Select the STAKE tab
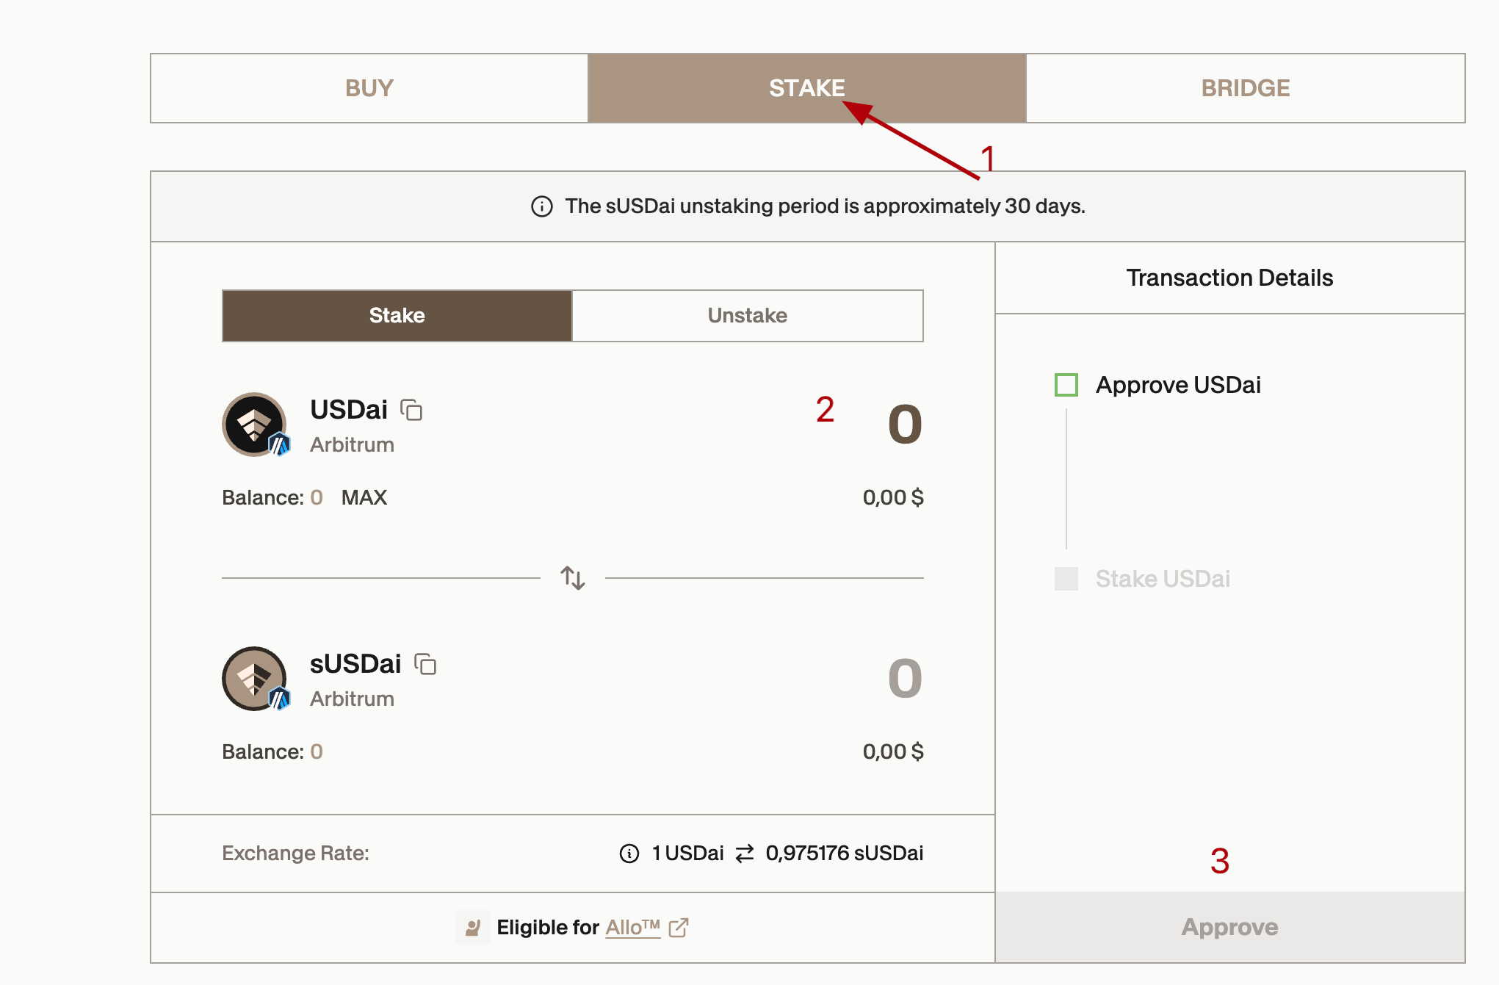The image size is (1499, 985). pyautogui.click(x=806, y=88)
